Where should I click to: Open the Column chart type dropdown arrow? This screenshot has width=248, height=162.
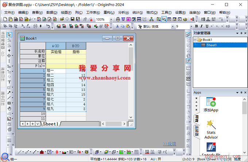tap(45, 152)
